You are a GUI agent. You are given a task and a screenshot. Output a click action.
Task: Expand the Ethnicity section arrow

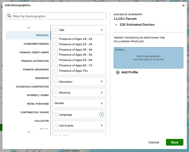(x=102, y=92)
